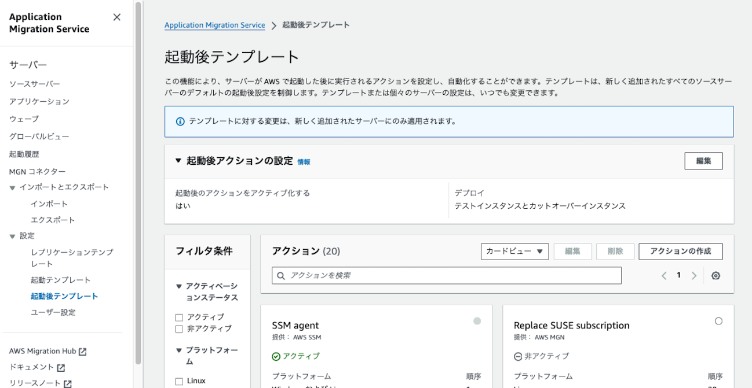Click the アクションの作成 button
Screen dimensions: 752x388
(x=680, y=252)
